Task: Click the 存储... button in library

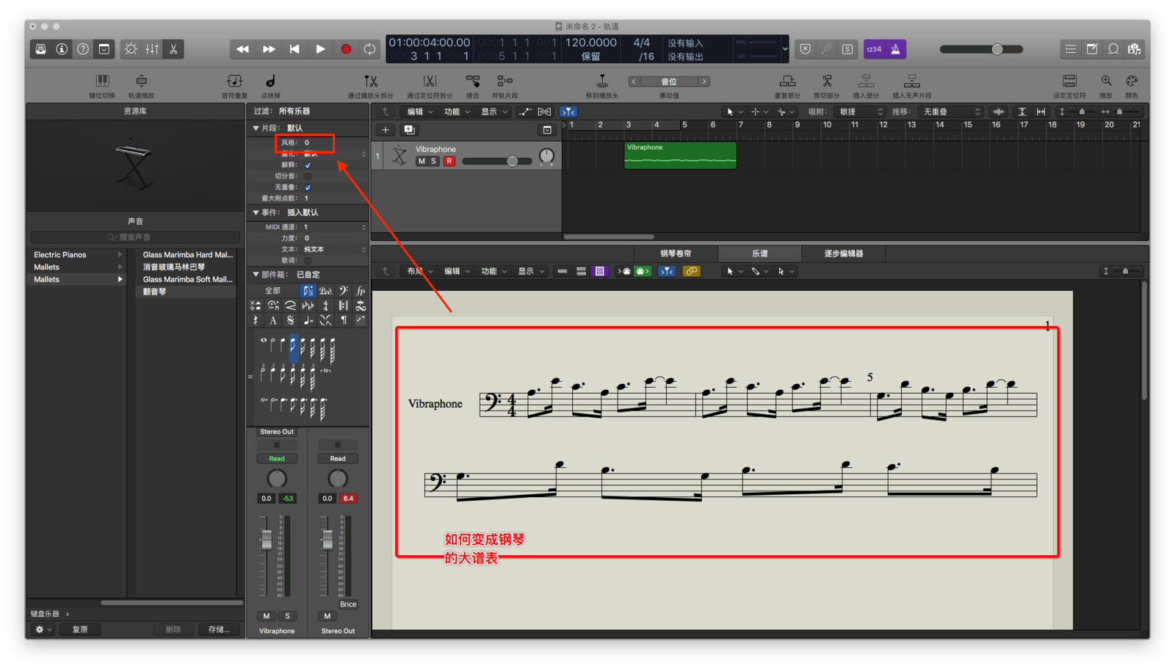Action: (x=219, y=629)
